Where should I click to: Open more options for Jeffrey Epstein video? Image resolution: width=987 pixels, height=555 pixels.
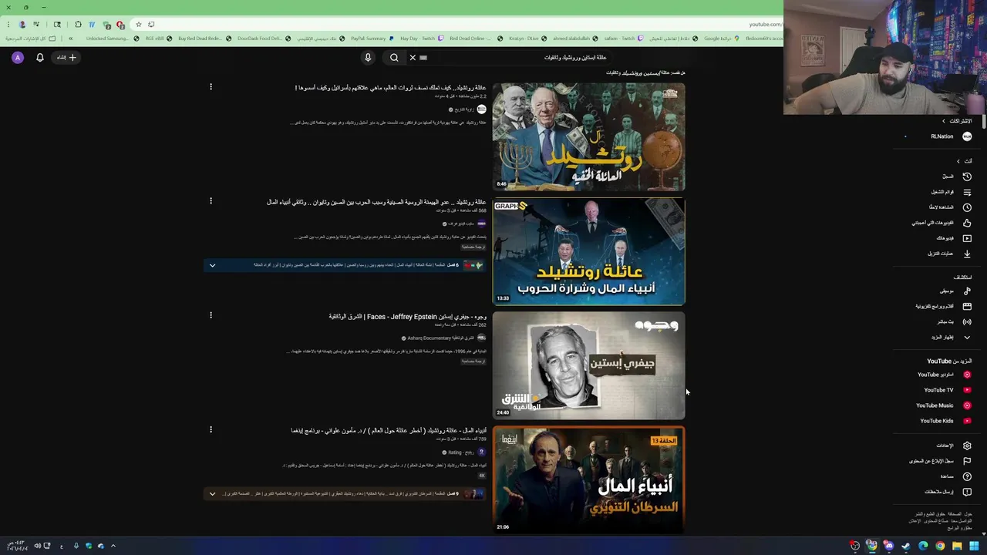[211, 315]
